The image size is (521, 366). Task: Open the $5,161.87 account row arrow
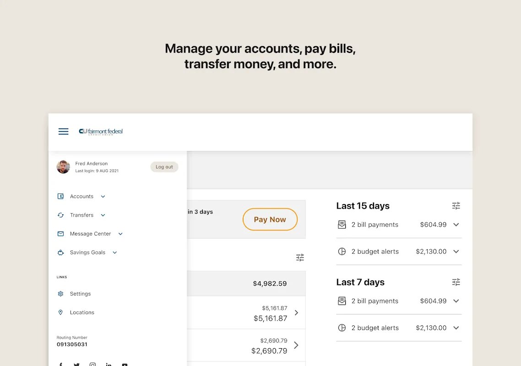296,313
